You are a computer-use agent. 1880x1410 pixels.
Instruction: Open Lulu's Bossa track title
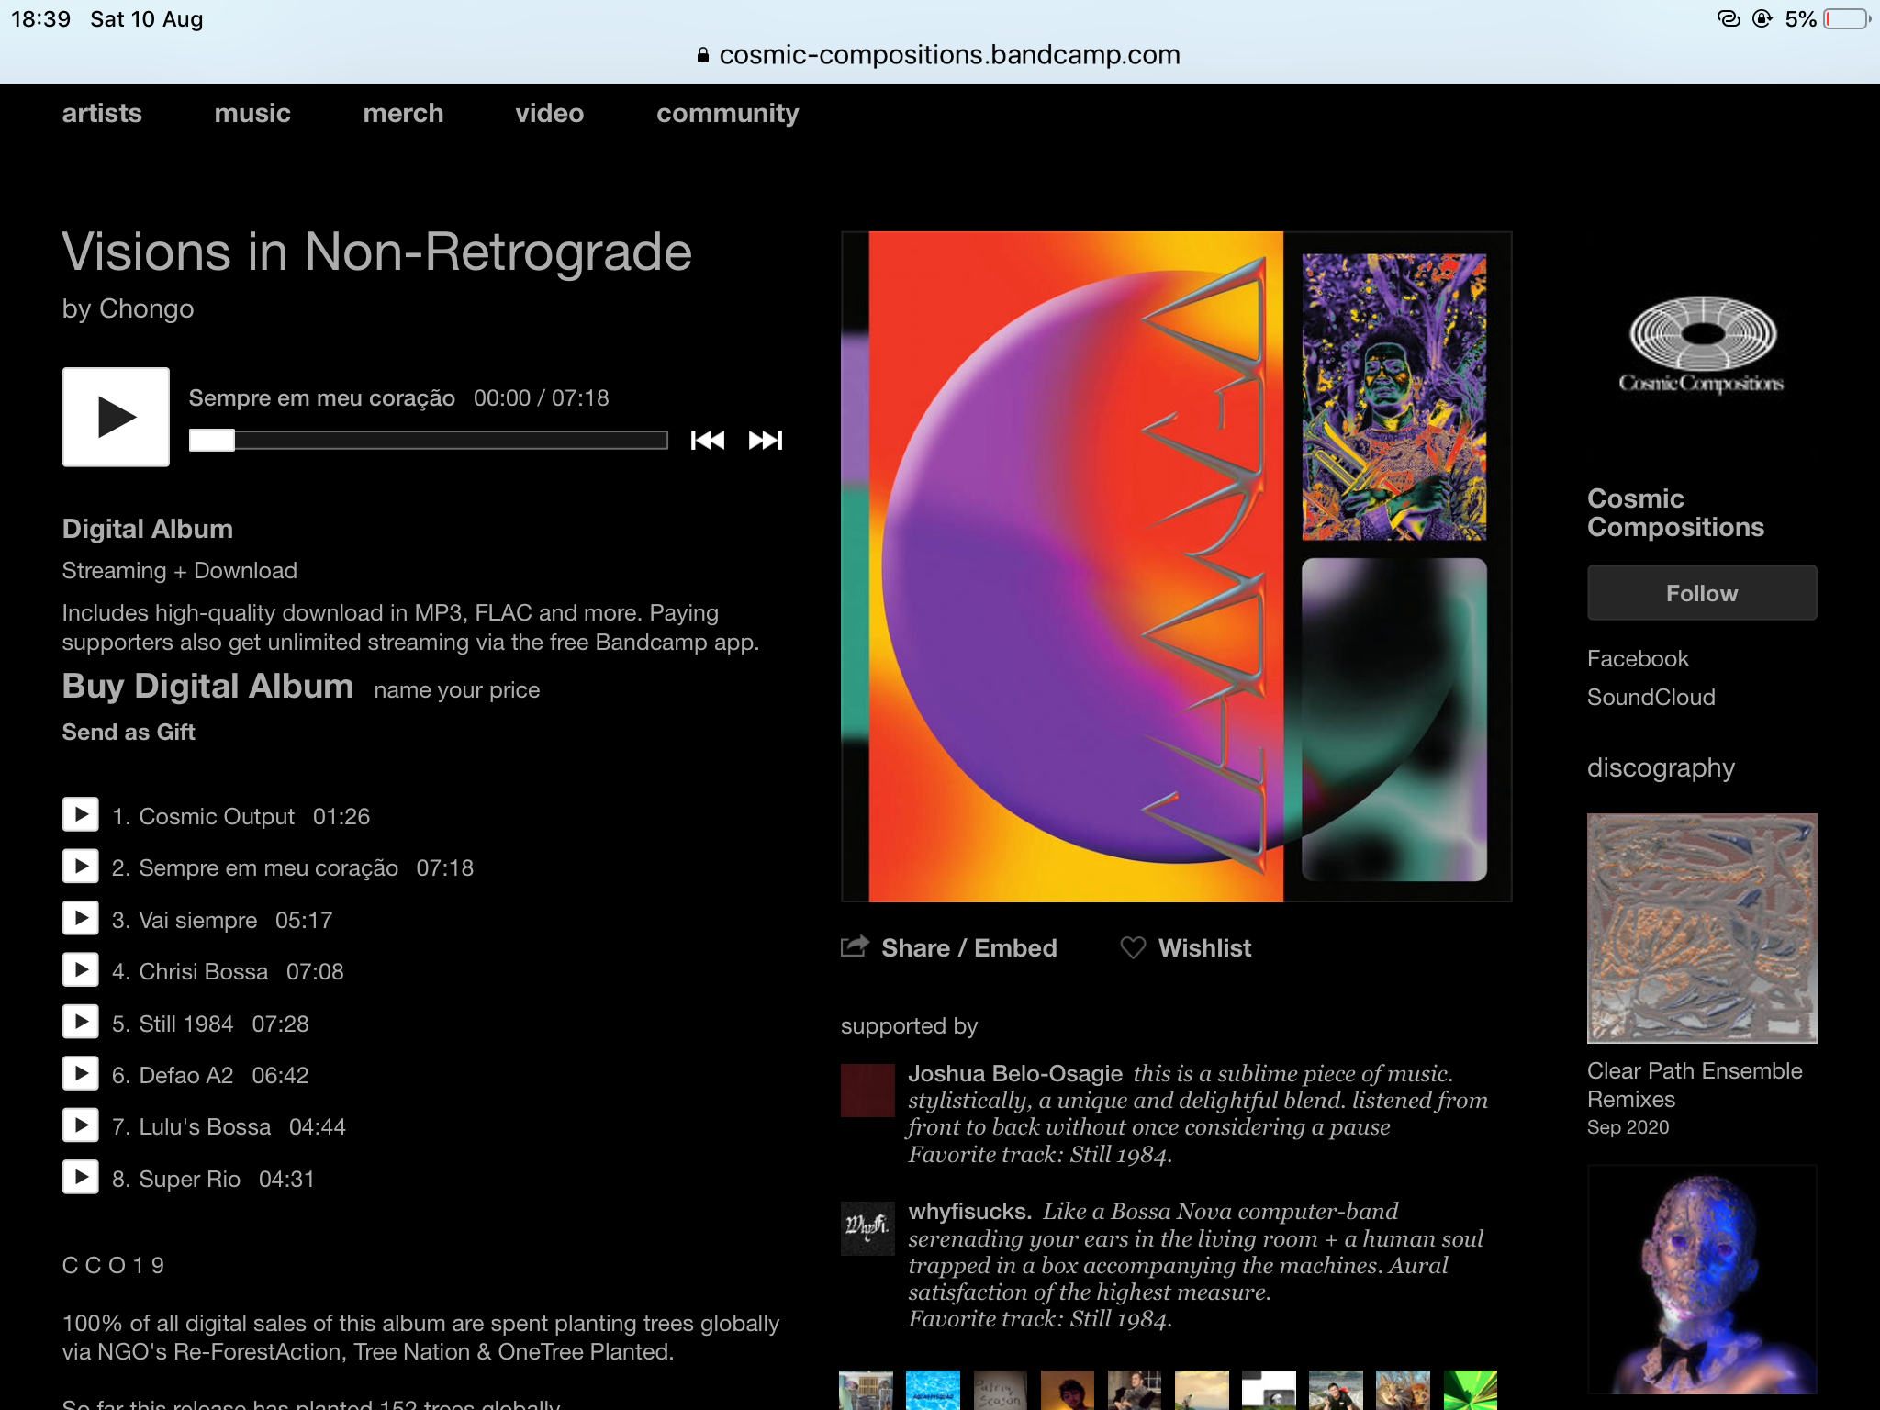(x=205, y=1126)
